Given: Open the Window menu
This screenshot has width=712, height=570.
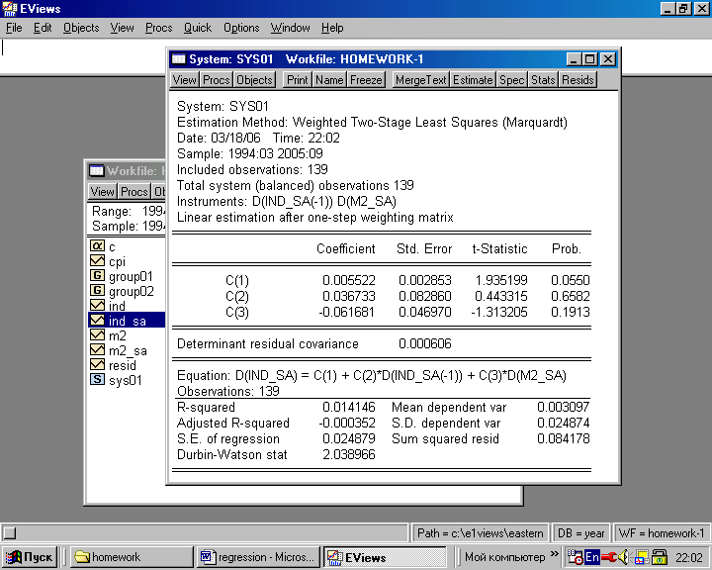Looking at the screenshot, I should click(290, 28).
